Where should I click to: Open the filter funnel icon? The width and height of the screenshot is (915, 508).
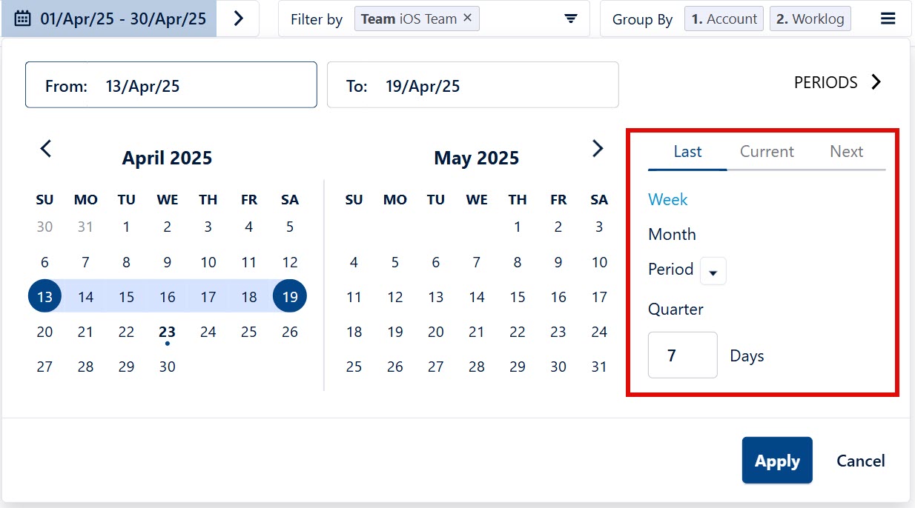(571, 18)
